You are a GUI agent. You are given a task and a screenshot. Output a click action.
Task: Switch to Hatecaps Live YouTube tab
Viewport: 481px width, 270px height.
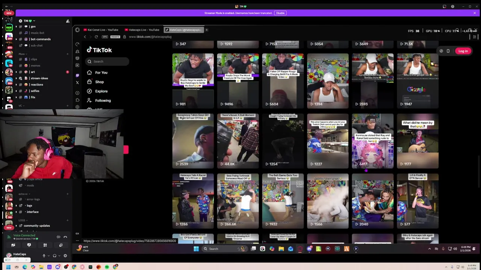[x=142, y=30]
